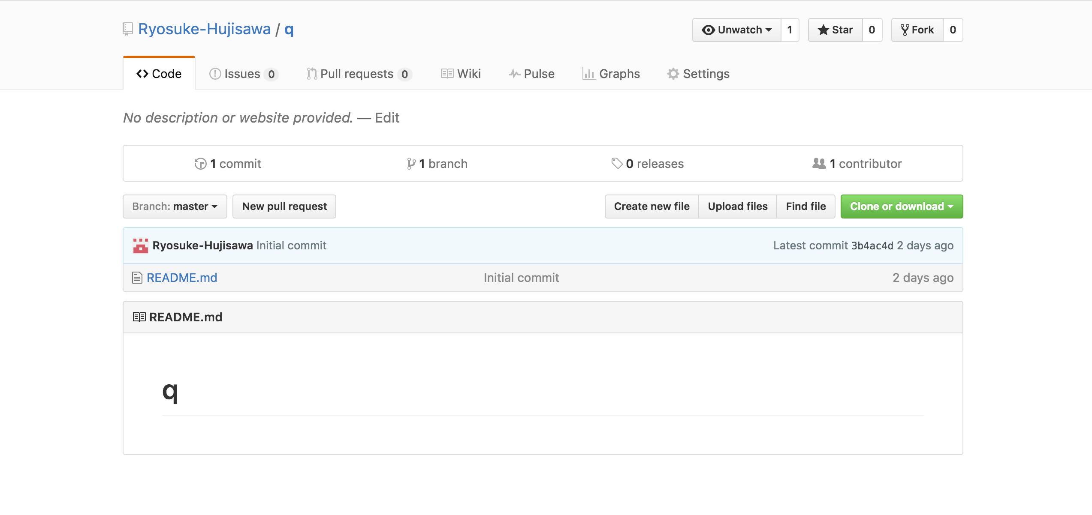
Task: Click the pull request icon on Pull requests tab
Action: 312,74
